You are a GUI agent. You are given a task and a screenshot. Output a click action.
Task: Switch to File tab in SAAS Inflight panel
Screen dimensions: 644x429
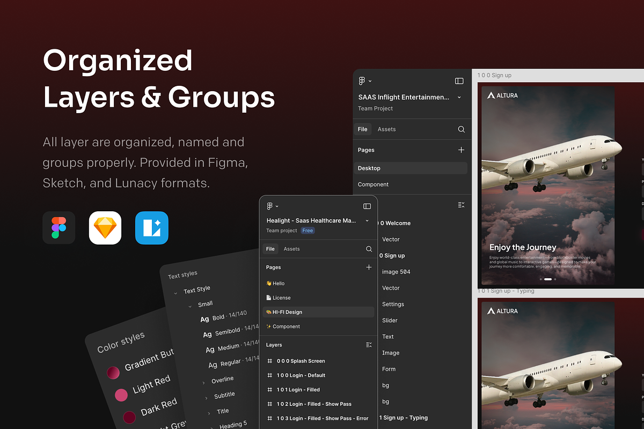click(363, 129)
